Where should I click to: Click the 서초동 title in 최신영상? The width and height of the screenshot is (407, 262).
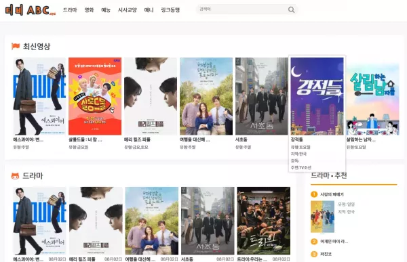click(x=241, y=139)
